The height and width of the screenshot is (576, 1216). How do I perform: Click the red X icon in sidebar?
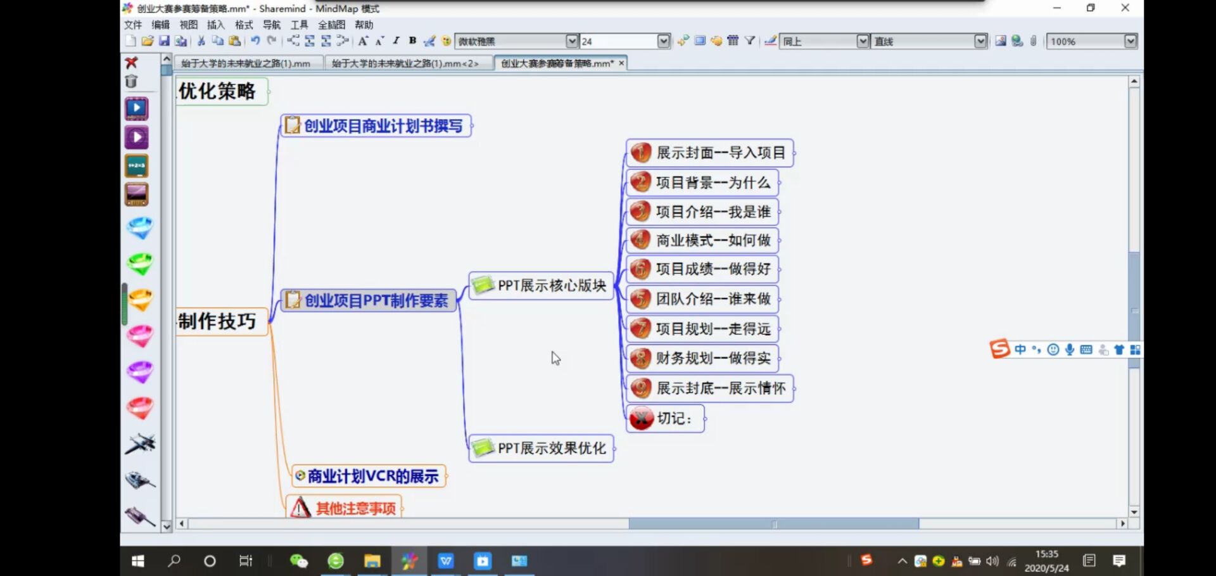coord(132,62)
